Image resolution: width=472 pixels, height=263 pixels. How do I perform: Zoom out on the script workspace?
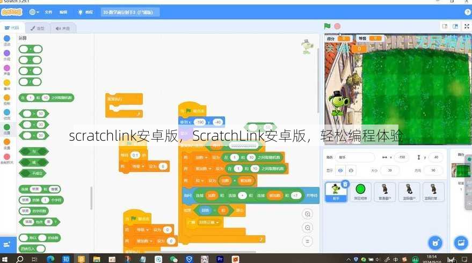click(307, 228)
